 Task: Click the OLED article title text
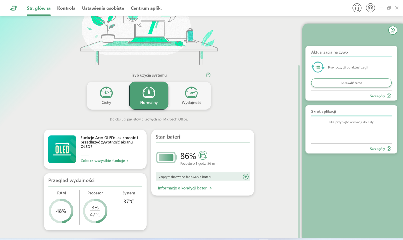click(109, 142)
